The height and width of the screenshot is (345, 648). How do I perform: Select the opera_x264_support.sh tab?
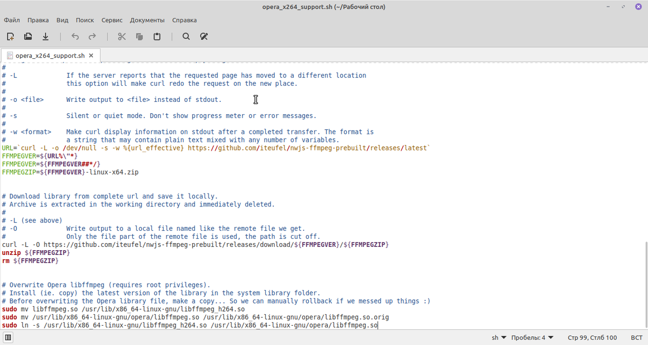tap(50, 56)
